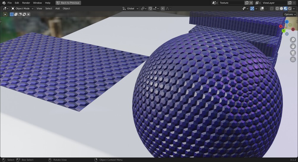Click the '3.1.2' version number
This screenshot has height=162, width=298.
point(293,160)
